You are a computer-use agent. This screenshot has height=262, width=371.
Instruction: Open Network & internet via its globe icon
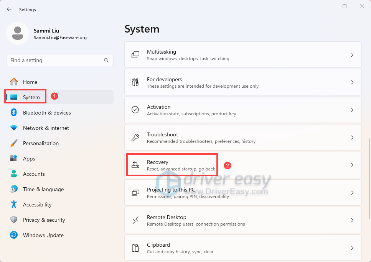14,128
